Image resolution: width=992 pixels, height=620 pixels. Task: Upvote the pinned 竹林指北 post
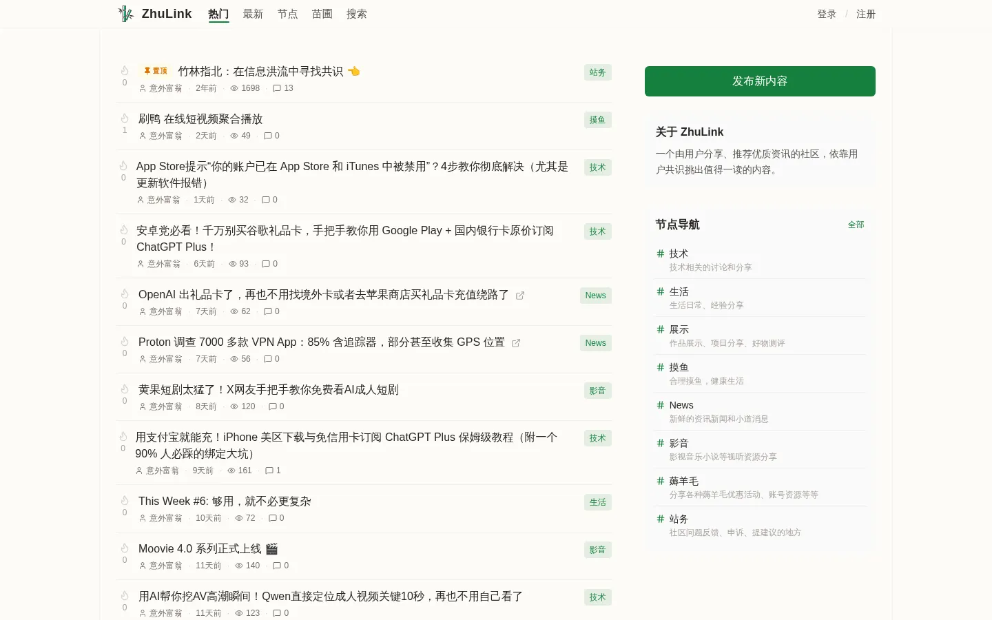[125, 70]
